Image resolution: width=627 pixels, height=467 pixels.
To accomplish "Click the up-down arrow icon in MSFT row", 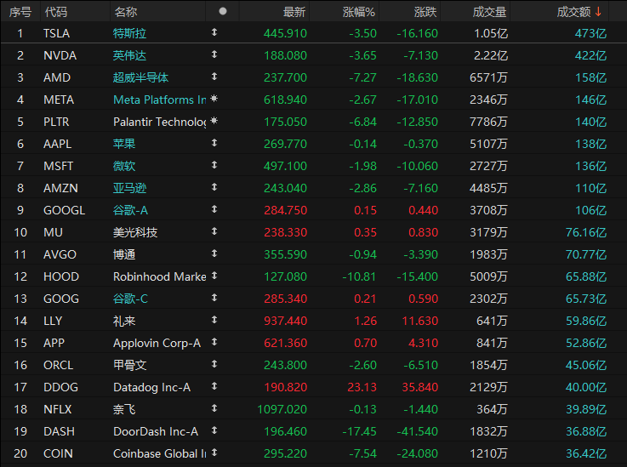I will [x=214, y=165].
